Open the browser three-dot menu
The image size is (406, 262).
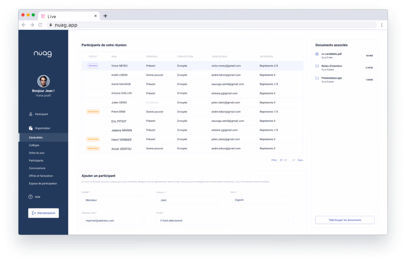(382, 25)
